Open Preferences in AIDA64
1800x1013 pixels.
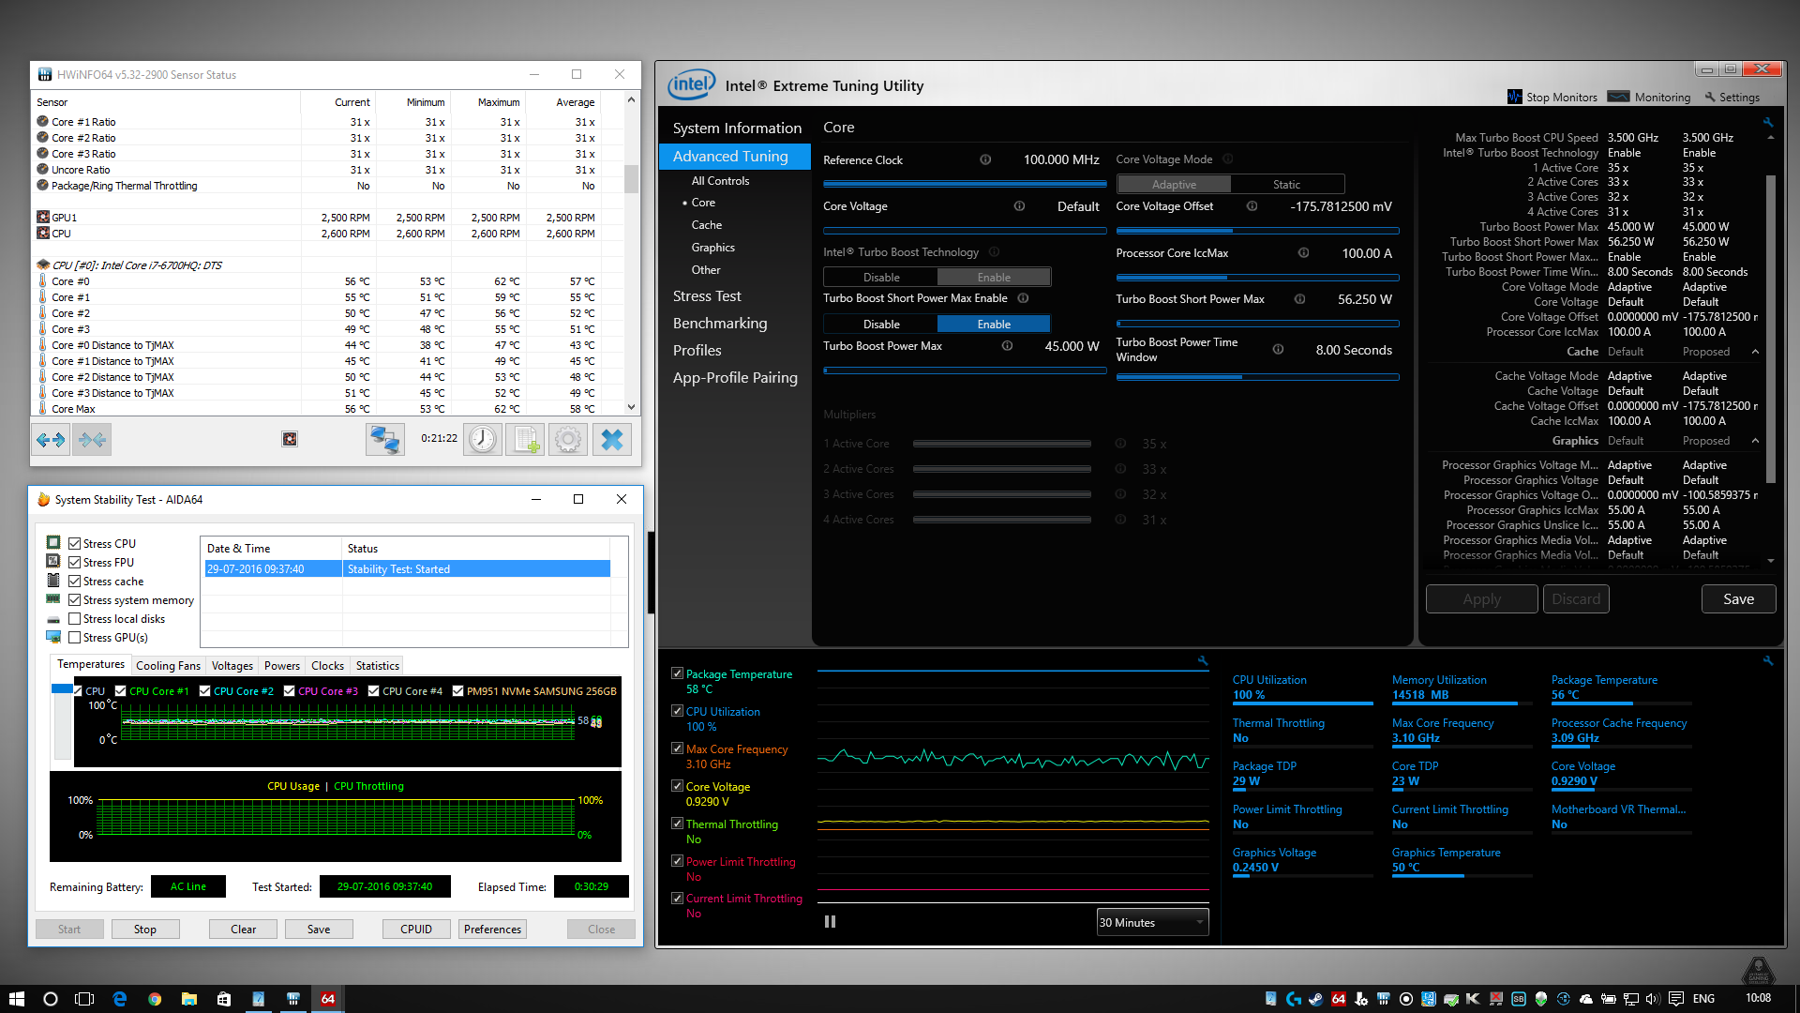492,930
